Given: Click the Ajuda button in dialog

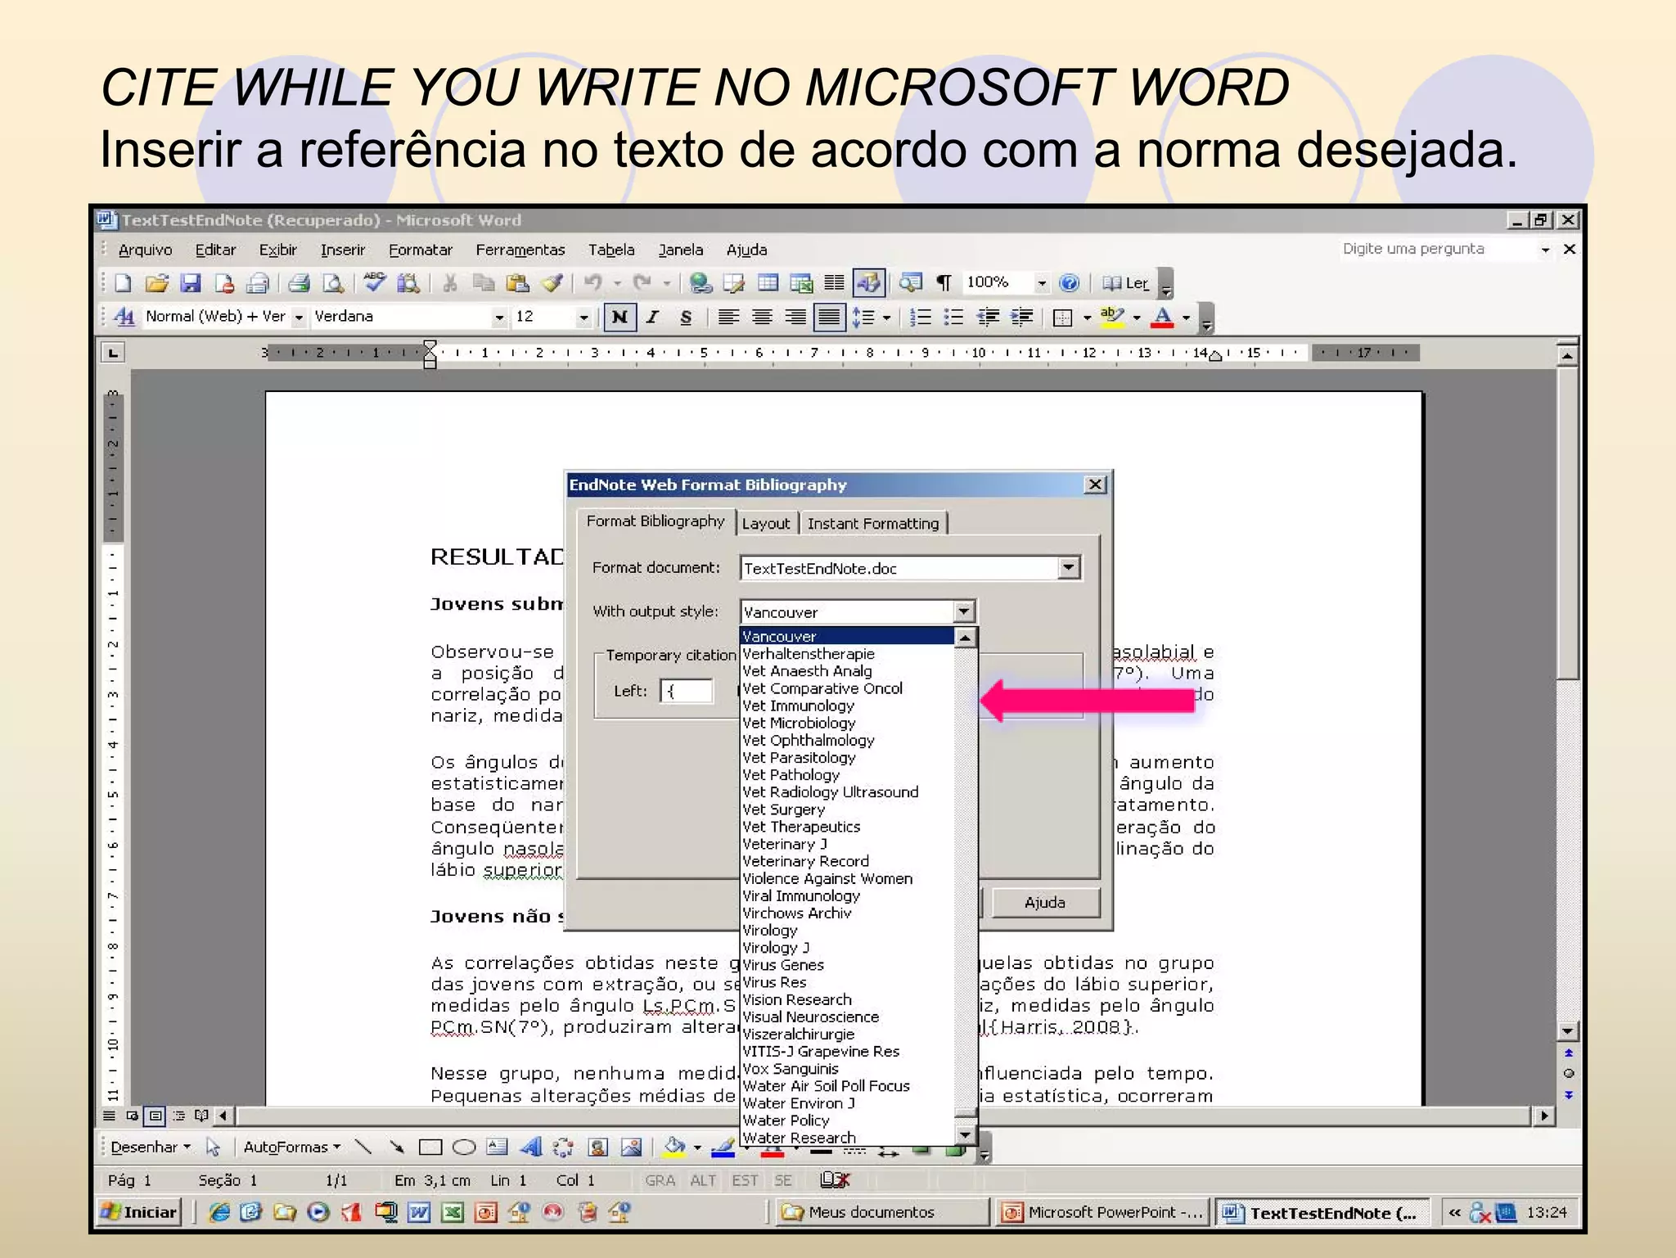Looking at the screenshot, I should pyautogui.click(x=1045, y=902).
